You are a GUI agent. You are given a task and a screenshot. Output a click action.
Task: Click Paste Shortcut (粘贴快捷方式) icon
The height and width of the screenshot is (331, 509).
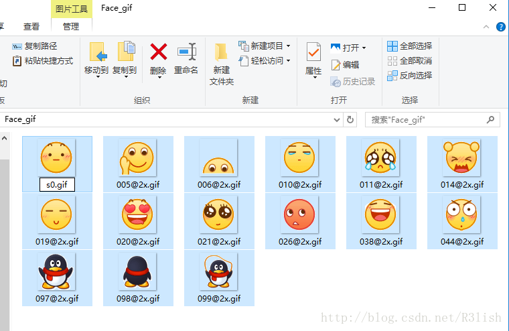click(17, 61)
